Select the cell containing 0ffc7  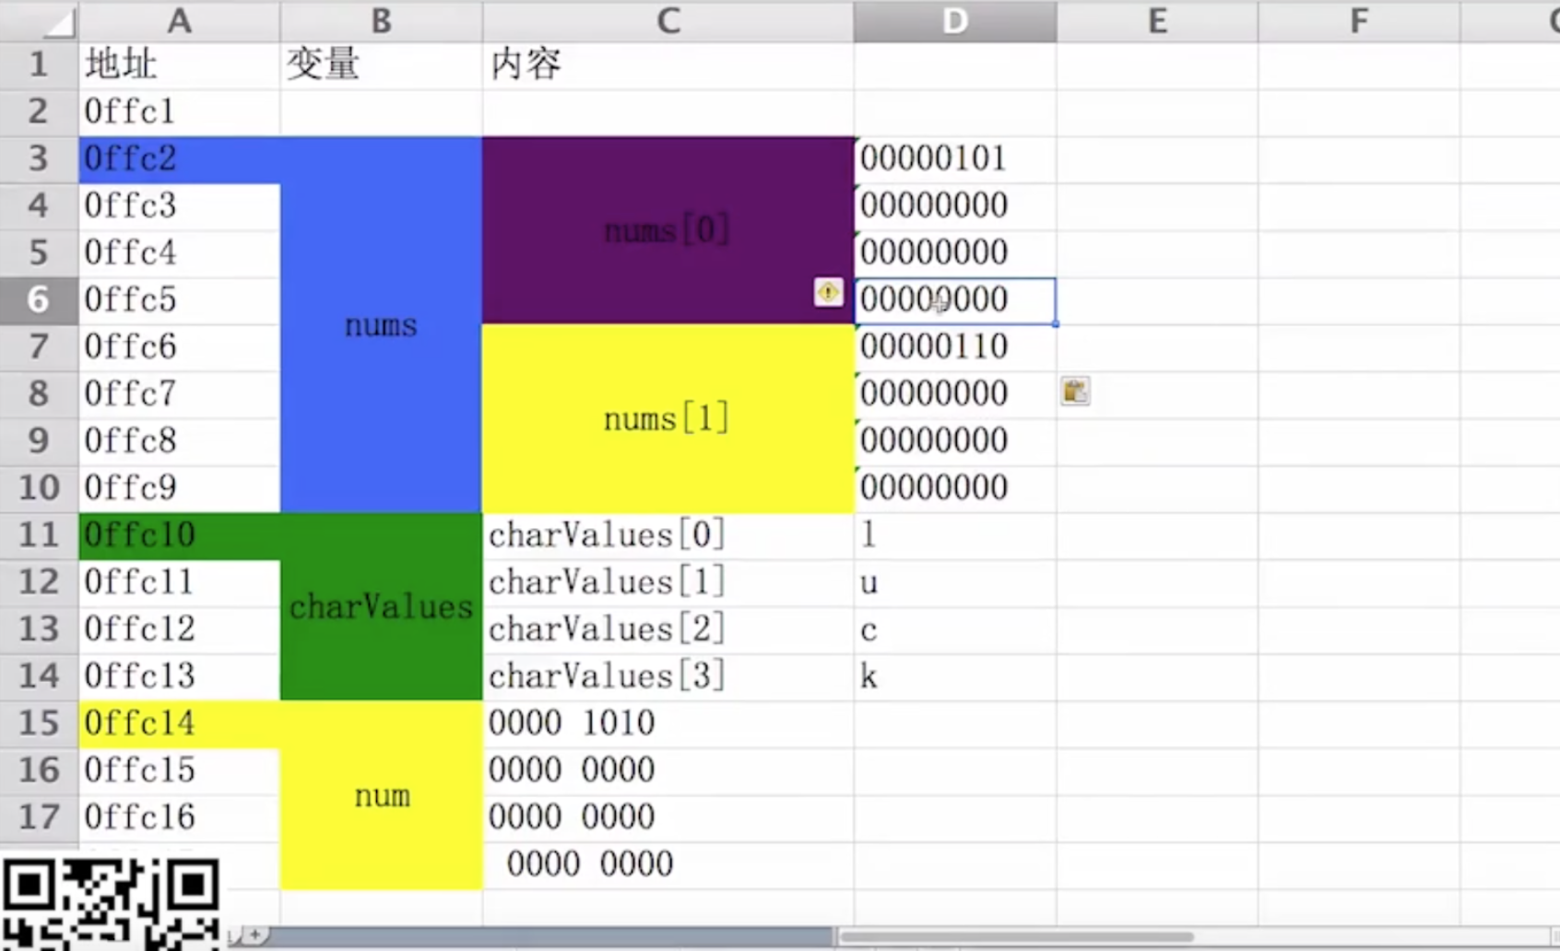click(179, 394)
